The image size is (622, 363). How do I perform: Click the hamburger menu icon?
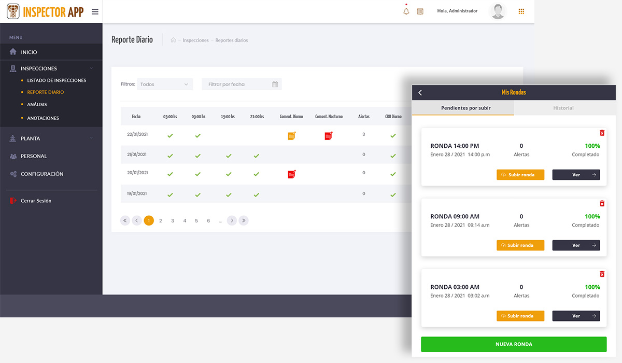(x=95, y=11)
